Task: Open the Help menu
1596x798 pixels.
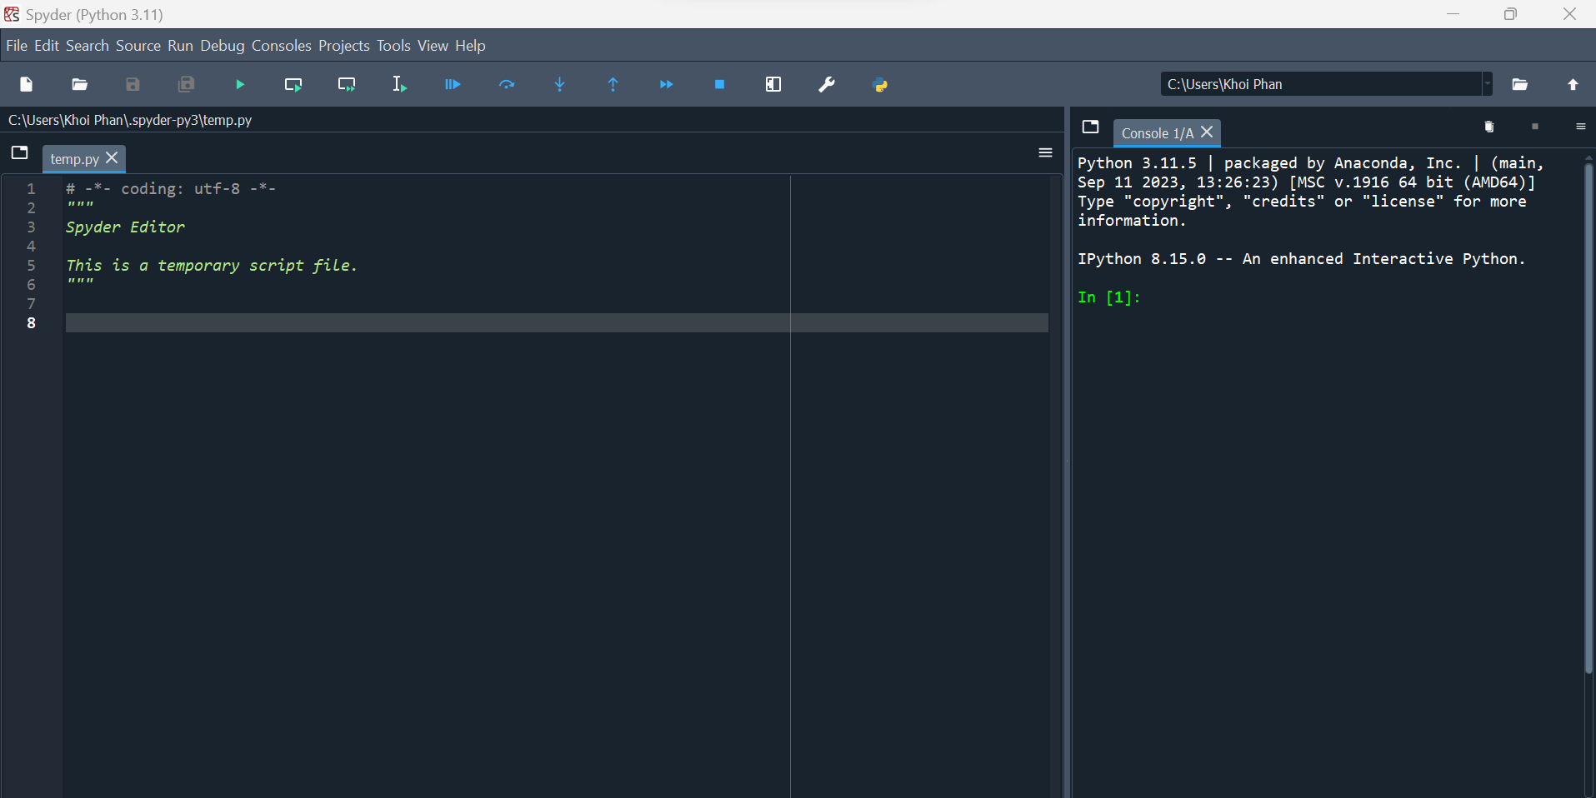Action: [470, 46]
